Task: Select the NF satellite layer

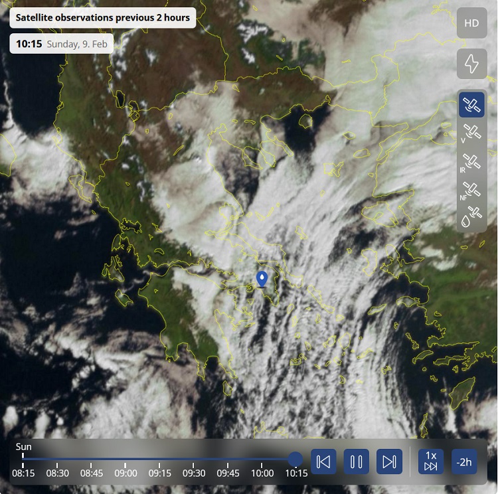Action: [471, 191]
